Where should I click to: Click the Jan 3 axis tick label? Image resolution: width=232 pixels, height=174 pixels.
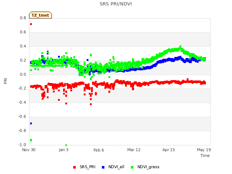point(64,150)
